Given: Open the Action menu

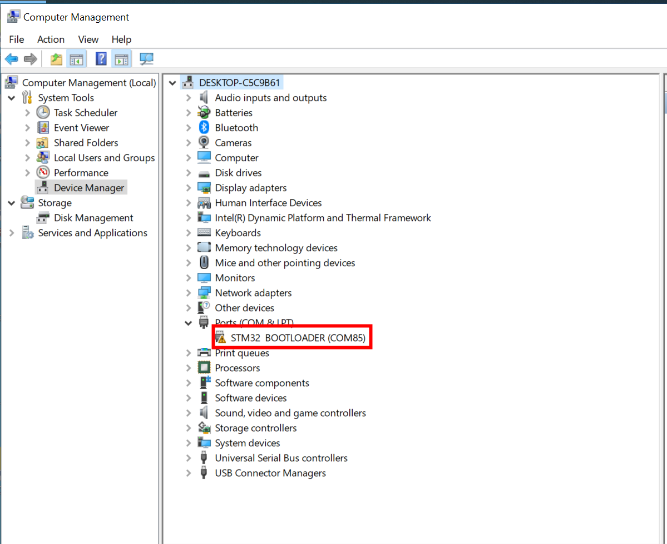Looking at the screenshot, I should (x=51, y=39).
